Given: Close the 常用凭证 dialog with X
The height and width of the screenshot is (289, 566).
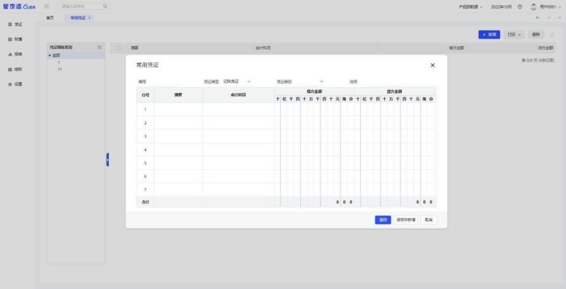Looking at the screenshot, I should [432, 65].
